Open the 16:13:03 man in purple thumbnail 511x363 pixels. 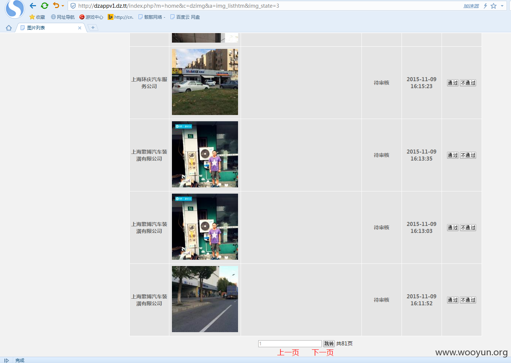coord(205,227)
